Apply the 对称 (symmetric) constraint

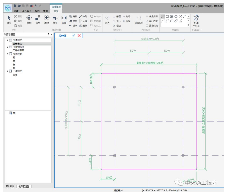coord(127,16)
